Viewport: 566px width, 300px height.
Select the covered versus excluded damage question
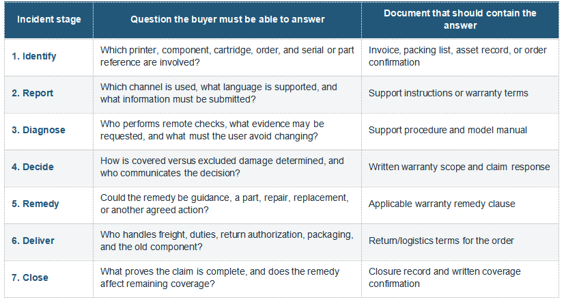(x=227, y=167)
